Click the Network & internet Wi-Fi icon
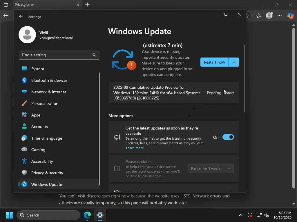 24,92
